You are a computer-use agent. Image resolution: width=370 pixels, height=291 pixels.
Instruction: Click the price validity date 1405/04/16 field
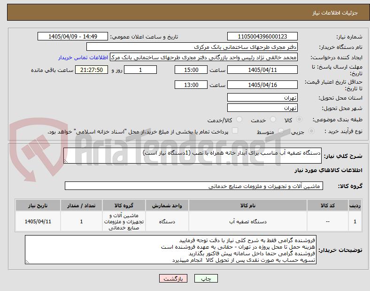[262, 85]
